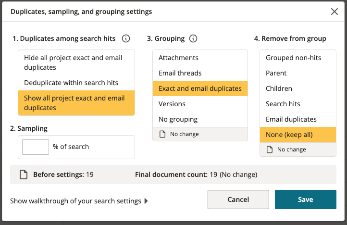Screen dimensions: 347x225
Task: Choose Email threads grouping
Action: [200, 73]
